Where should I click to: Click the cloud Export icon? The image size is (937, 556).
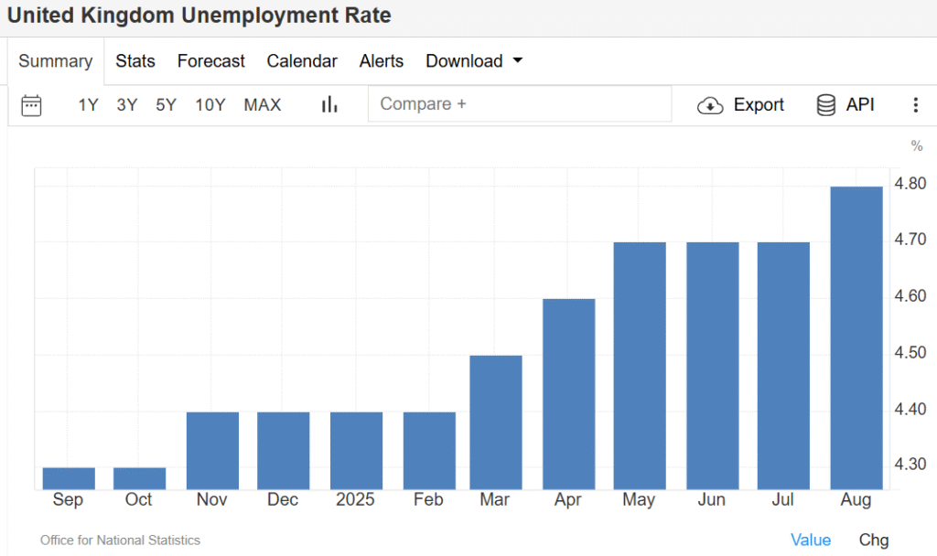pos(710,105)
